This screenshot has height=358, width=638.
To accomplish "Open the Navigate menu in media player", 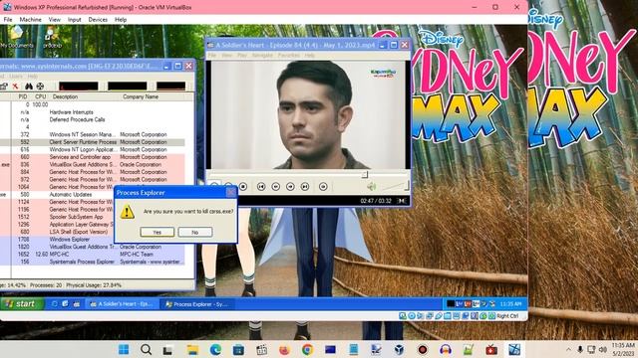I will coord(262,55).
